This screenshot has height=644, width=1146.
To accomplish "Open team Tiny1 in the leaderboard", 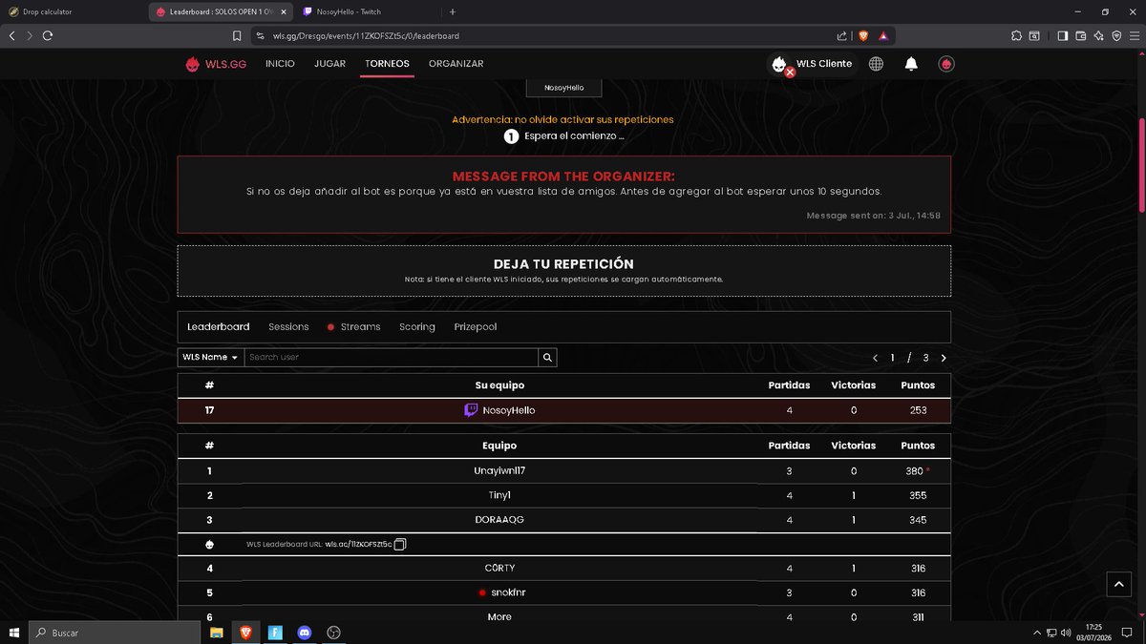I will (x=499, y=495).
